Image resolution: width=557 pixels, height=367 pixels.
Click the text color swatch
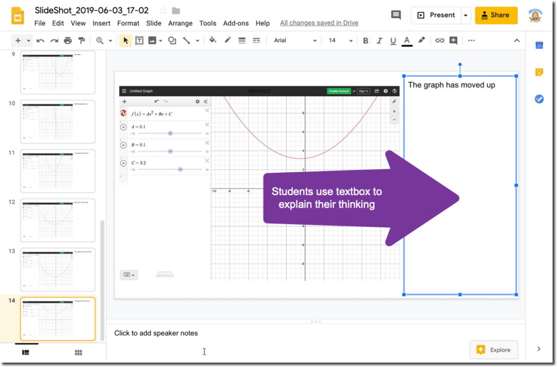coord(407,40)
